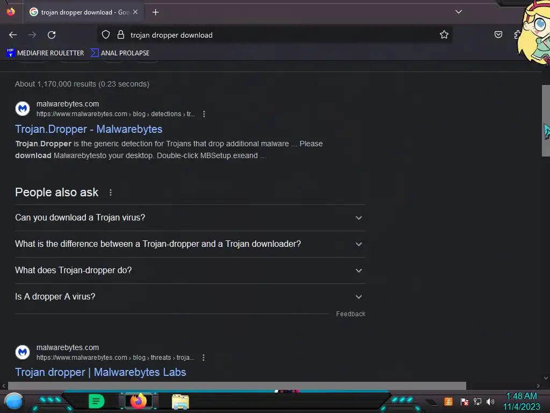
Task: Go back to the previous page
Action: [x=13, y=35]
